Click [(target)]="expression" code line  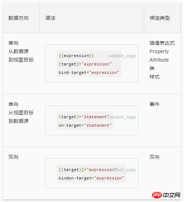pos(88,170)
